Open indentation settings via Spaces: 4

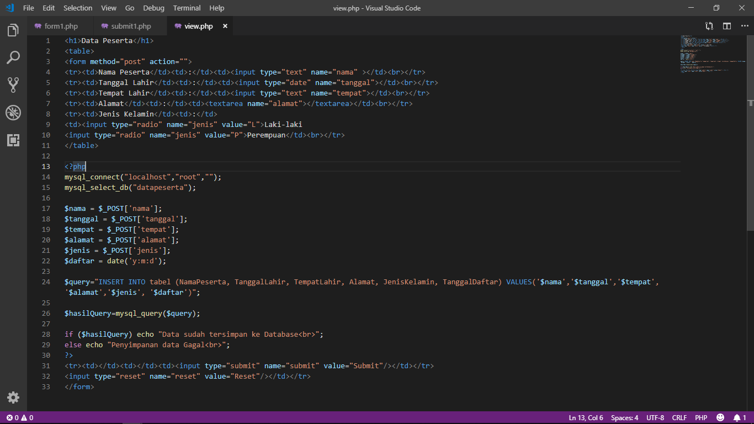coord(624,417)
